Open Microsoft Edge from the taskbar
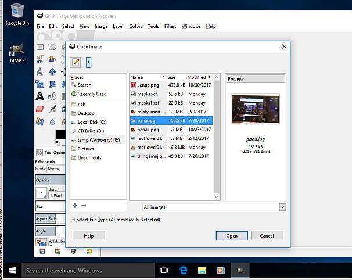 (x=183, y=270)
